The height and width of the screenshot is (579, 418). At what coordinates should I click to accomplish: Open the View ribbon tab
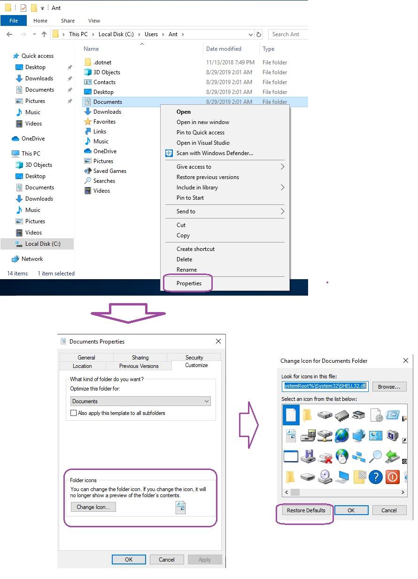point(94,21)
